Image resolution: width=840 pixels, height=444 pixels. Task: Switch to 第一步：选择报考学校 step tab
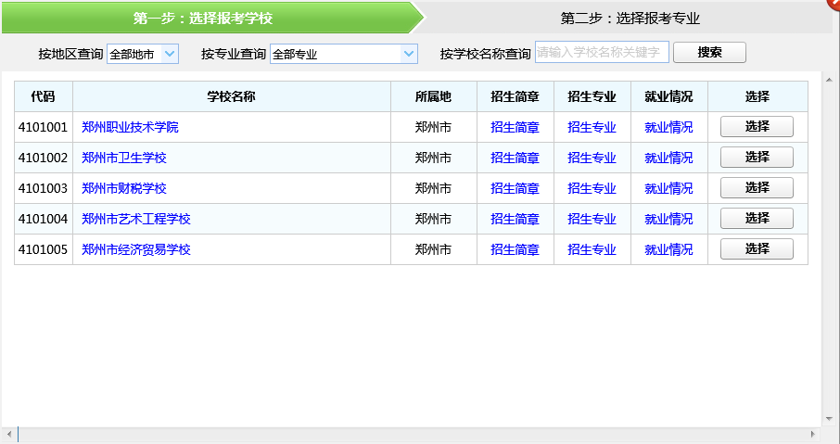203,18
